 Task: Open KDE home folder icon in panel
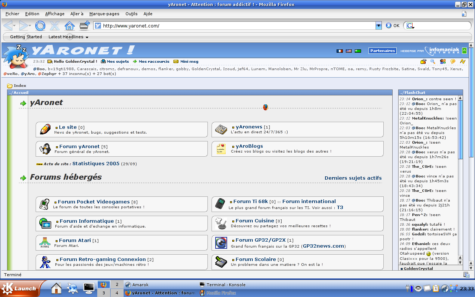pos(56,288)
